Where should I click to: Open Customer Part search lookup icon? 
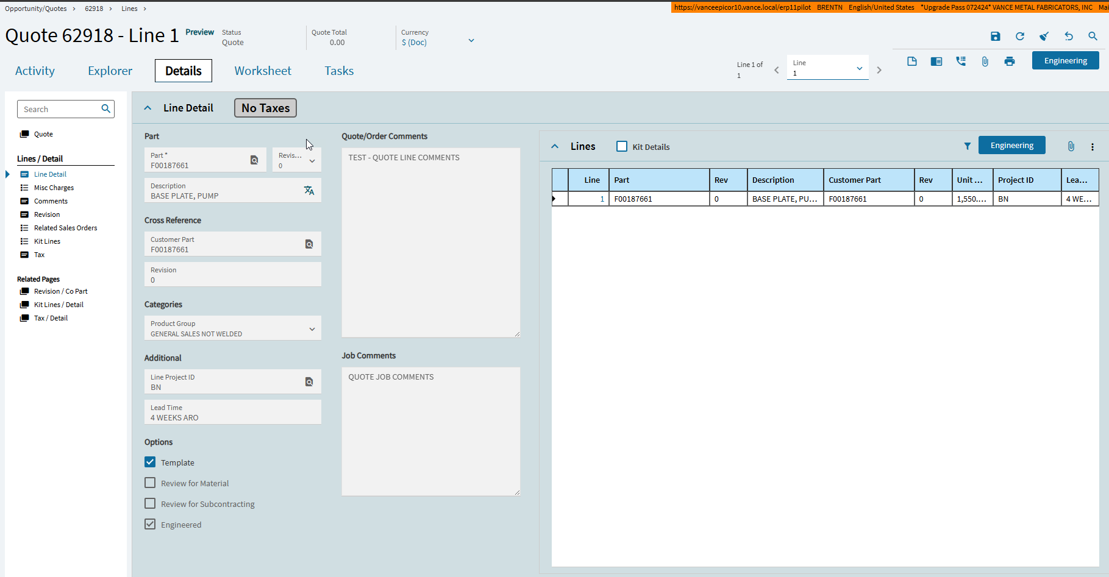click(309, 244)
